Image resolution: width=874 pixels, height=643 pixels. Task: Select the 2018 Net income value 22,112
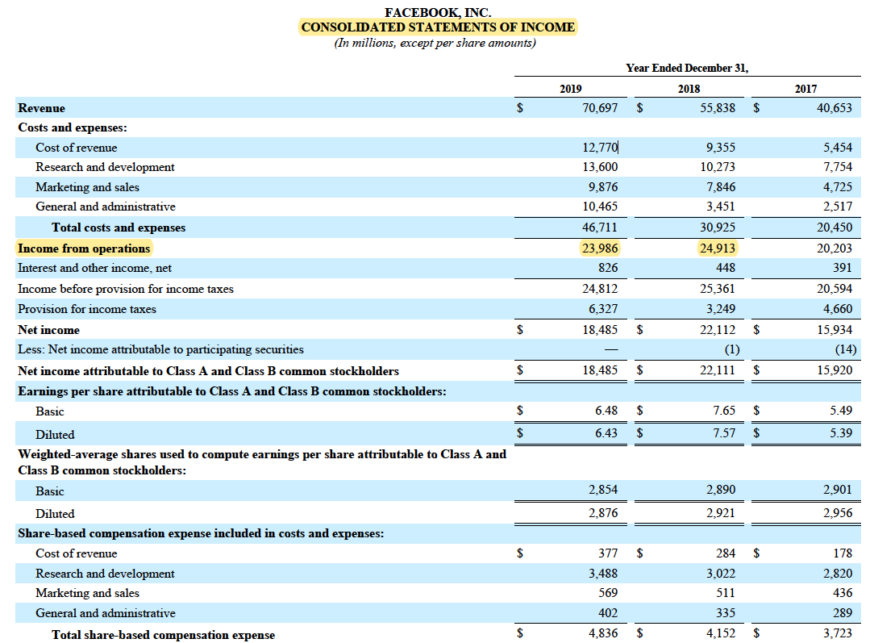718,330
